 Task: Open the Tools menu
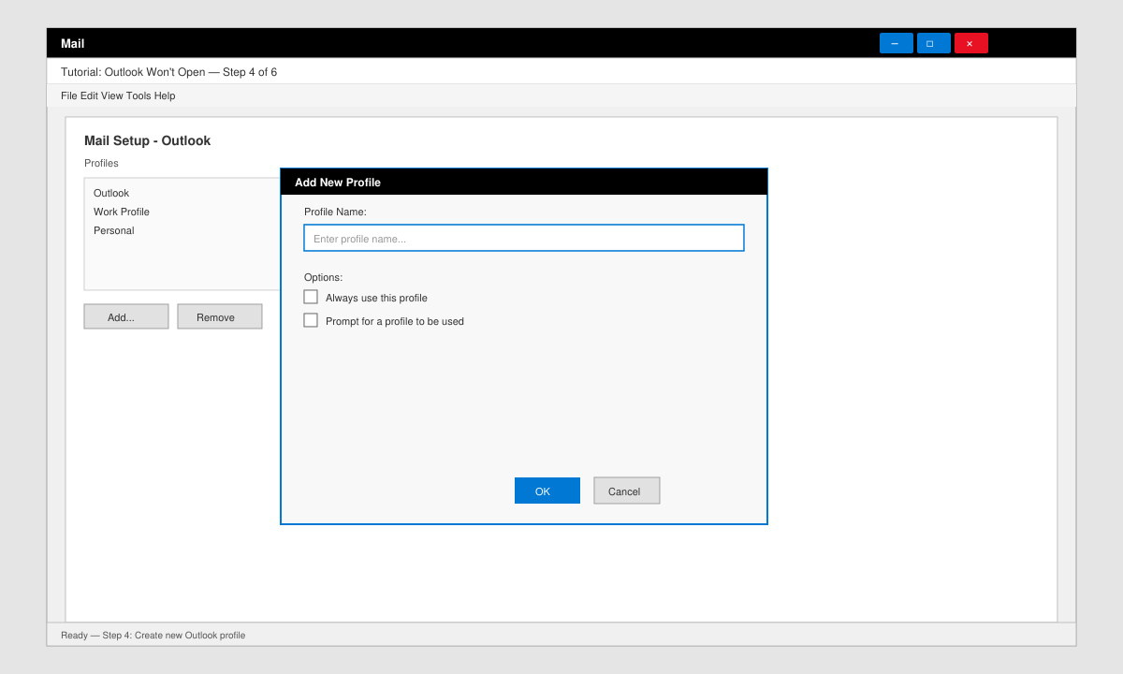pyautogui.click(x=139, y=95)
